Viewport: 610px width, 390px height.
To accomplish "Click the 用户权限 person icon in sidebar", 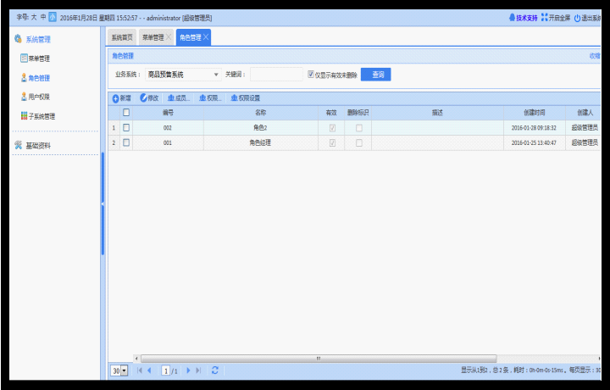I will pos(24,97).
